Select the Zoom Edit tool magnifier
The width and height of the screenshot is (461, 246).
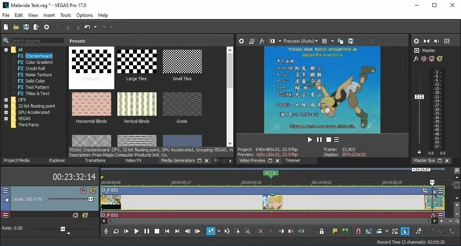point(247,231)
